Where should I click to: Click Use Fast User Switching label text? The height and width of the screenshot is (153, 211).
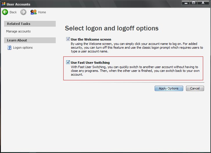click(90, 63)
